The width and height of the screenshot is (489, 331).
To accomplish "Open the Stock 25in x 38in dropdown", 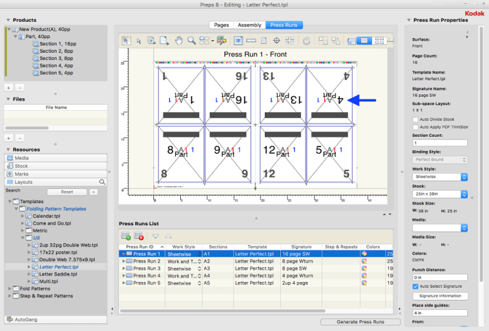I will click(x=439, y=194).
